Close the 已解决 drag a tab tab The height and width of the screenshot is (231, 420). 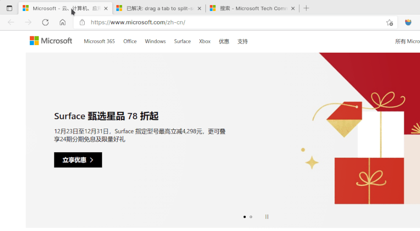pos(199,8)
